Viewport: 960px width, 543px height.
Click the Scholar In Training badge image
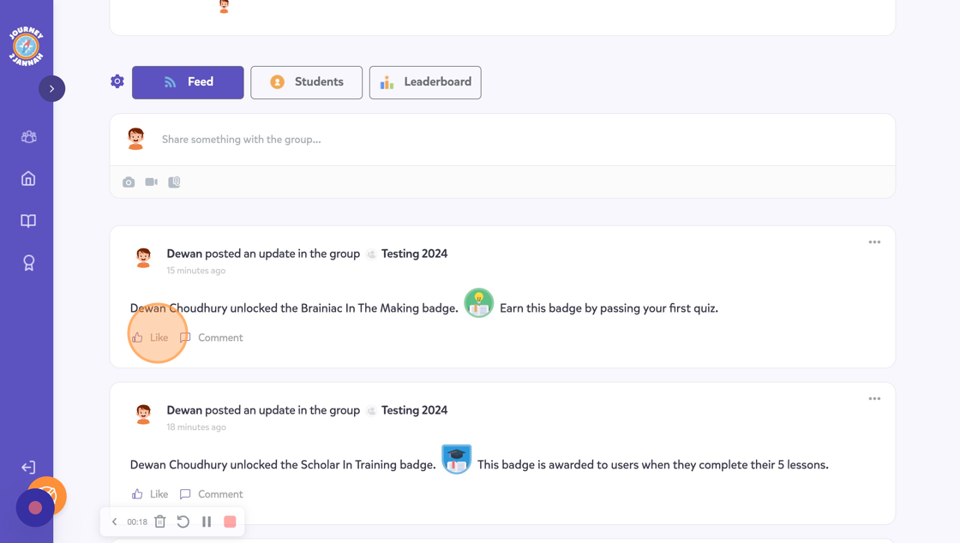pos(457,459)
